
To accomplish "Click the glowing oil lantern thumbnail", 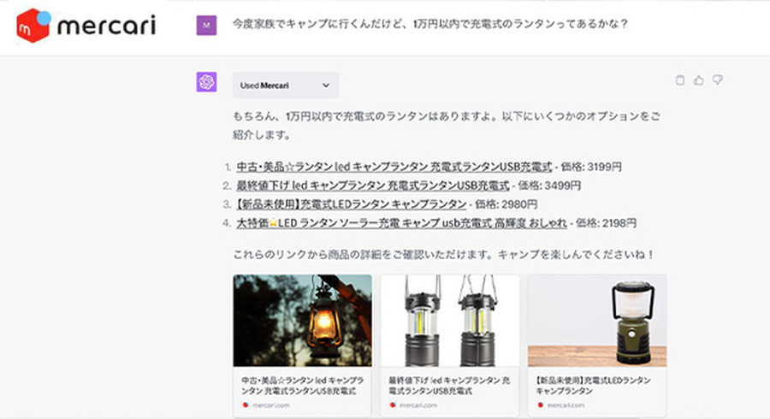I will tap(302, 321).
